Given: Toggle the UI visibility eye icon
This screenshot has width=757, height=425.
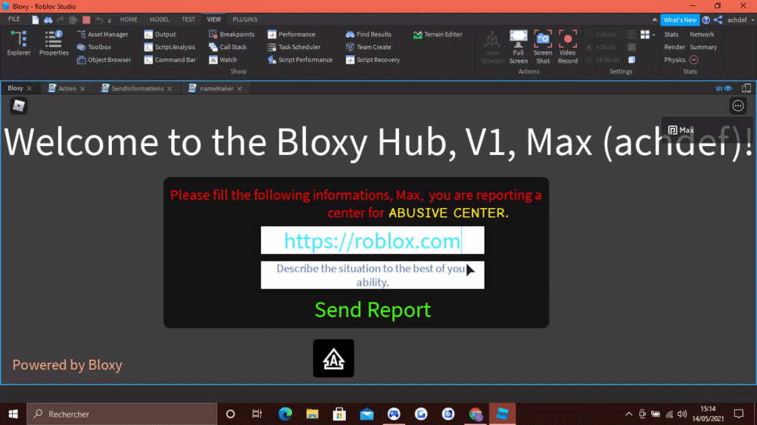Looking at the screenshot, I should 724,88.
